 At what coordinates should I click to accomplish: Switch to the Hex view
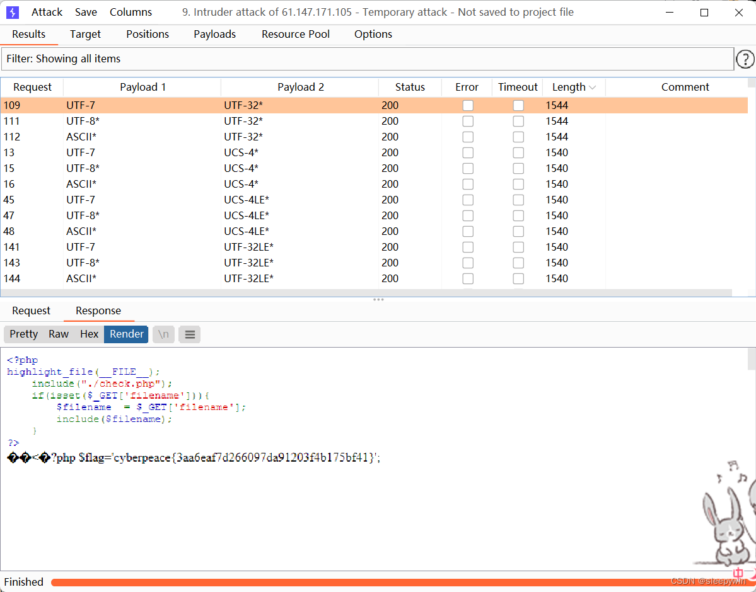point(89,334)
